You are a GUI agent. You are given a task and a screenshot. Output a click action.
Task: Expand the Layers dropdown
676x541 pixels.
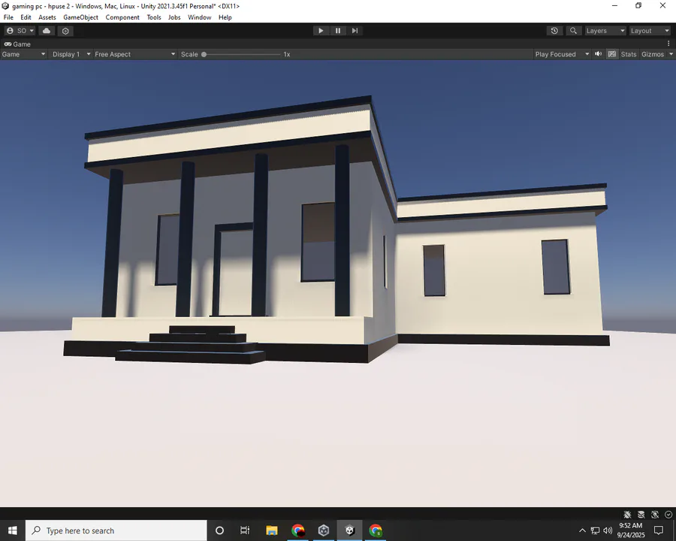pos(605,31)
